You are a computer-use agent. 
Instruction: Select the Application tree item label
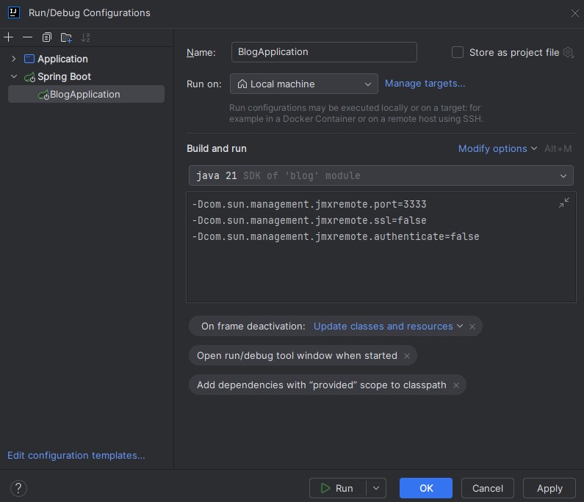point(62,59)
